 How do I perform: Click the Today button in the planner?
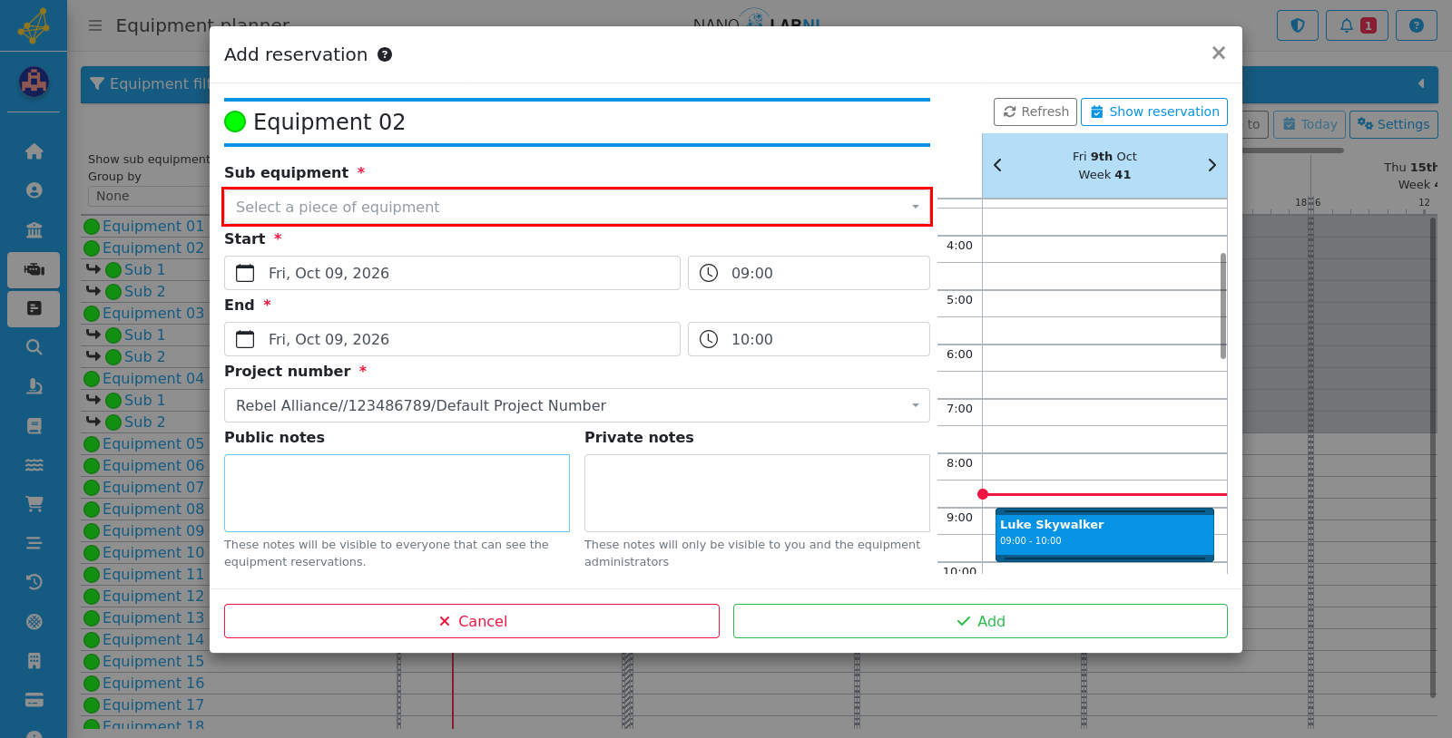pyautogui.click(x=1309, y=124)
